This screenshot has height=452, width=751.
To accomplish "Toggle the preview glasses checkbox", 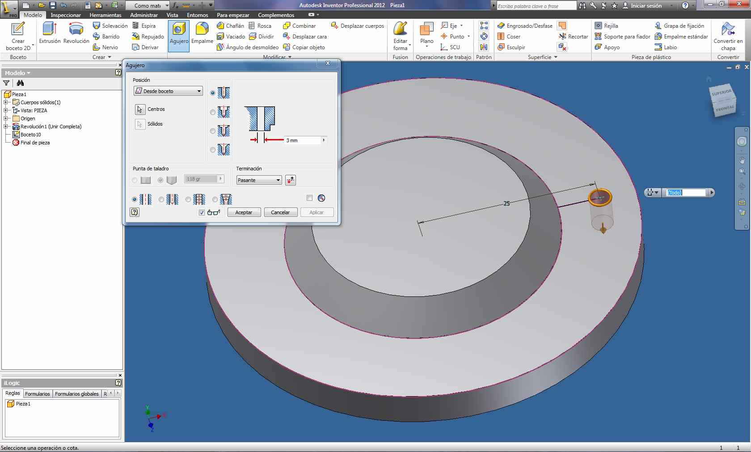I will tap(202, 212).
